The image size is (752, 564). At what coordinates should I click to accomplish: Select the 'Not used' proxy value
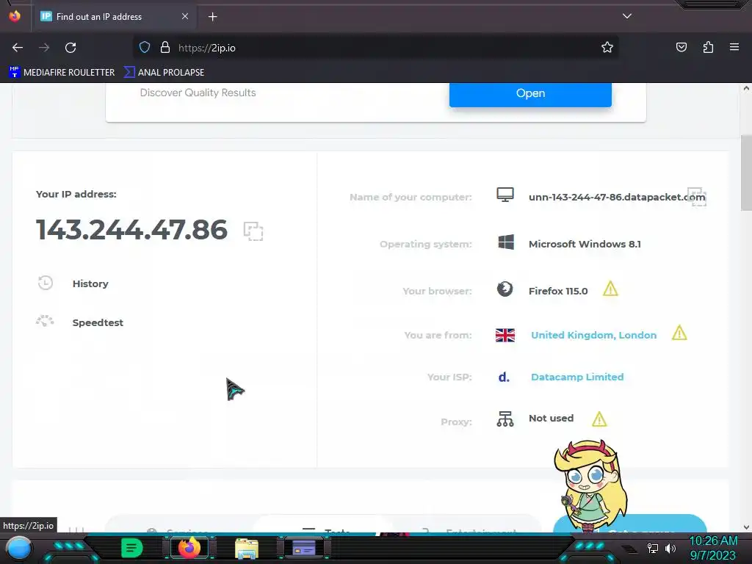[551, 418]
